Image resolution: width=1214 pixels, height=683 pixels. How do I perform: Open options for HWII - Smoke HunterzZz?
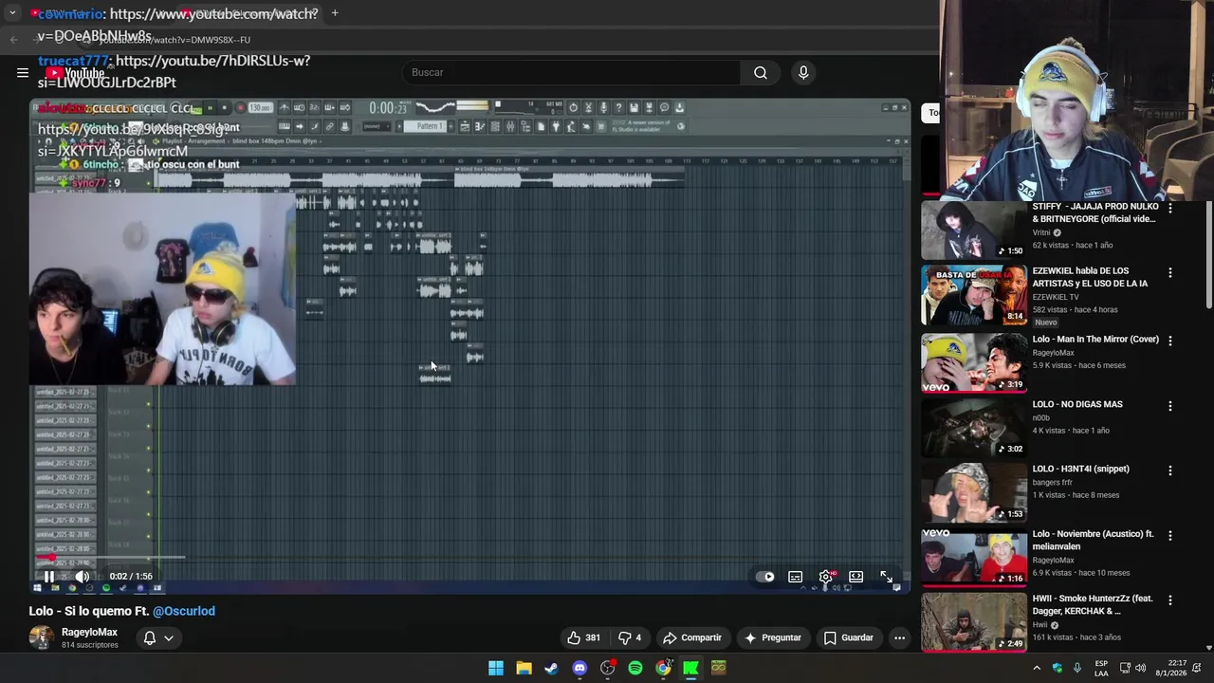[x=1170, y=600]
